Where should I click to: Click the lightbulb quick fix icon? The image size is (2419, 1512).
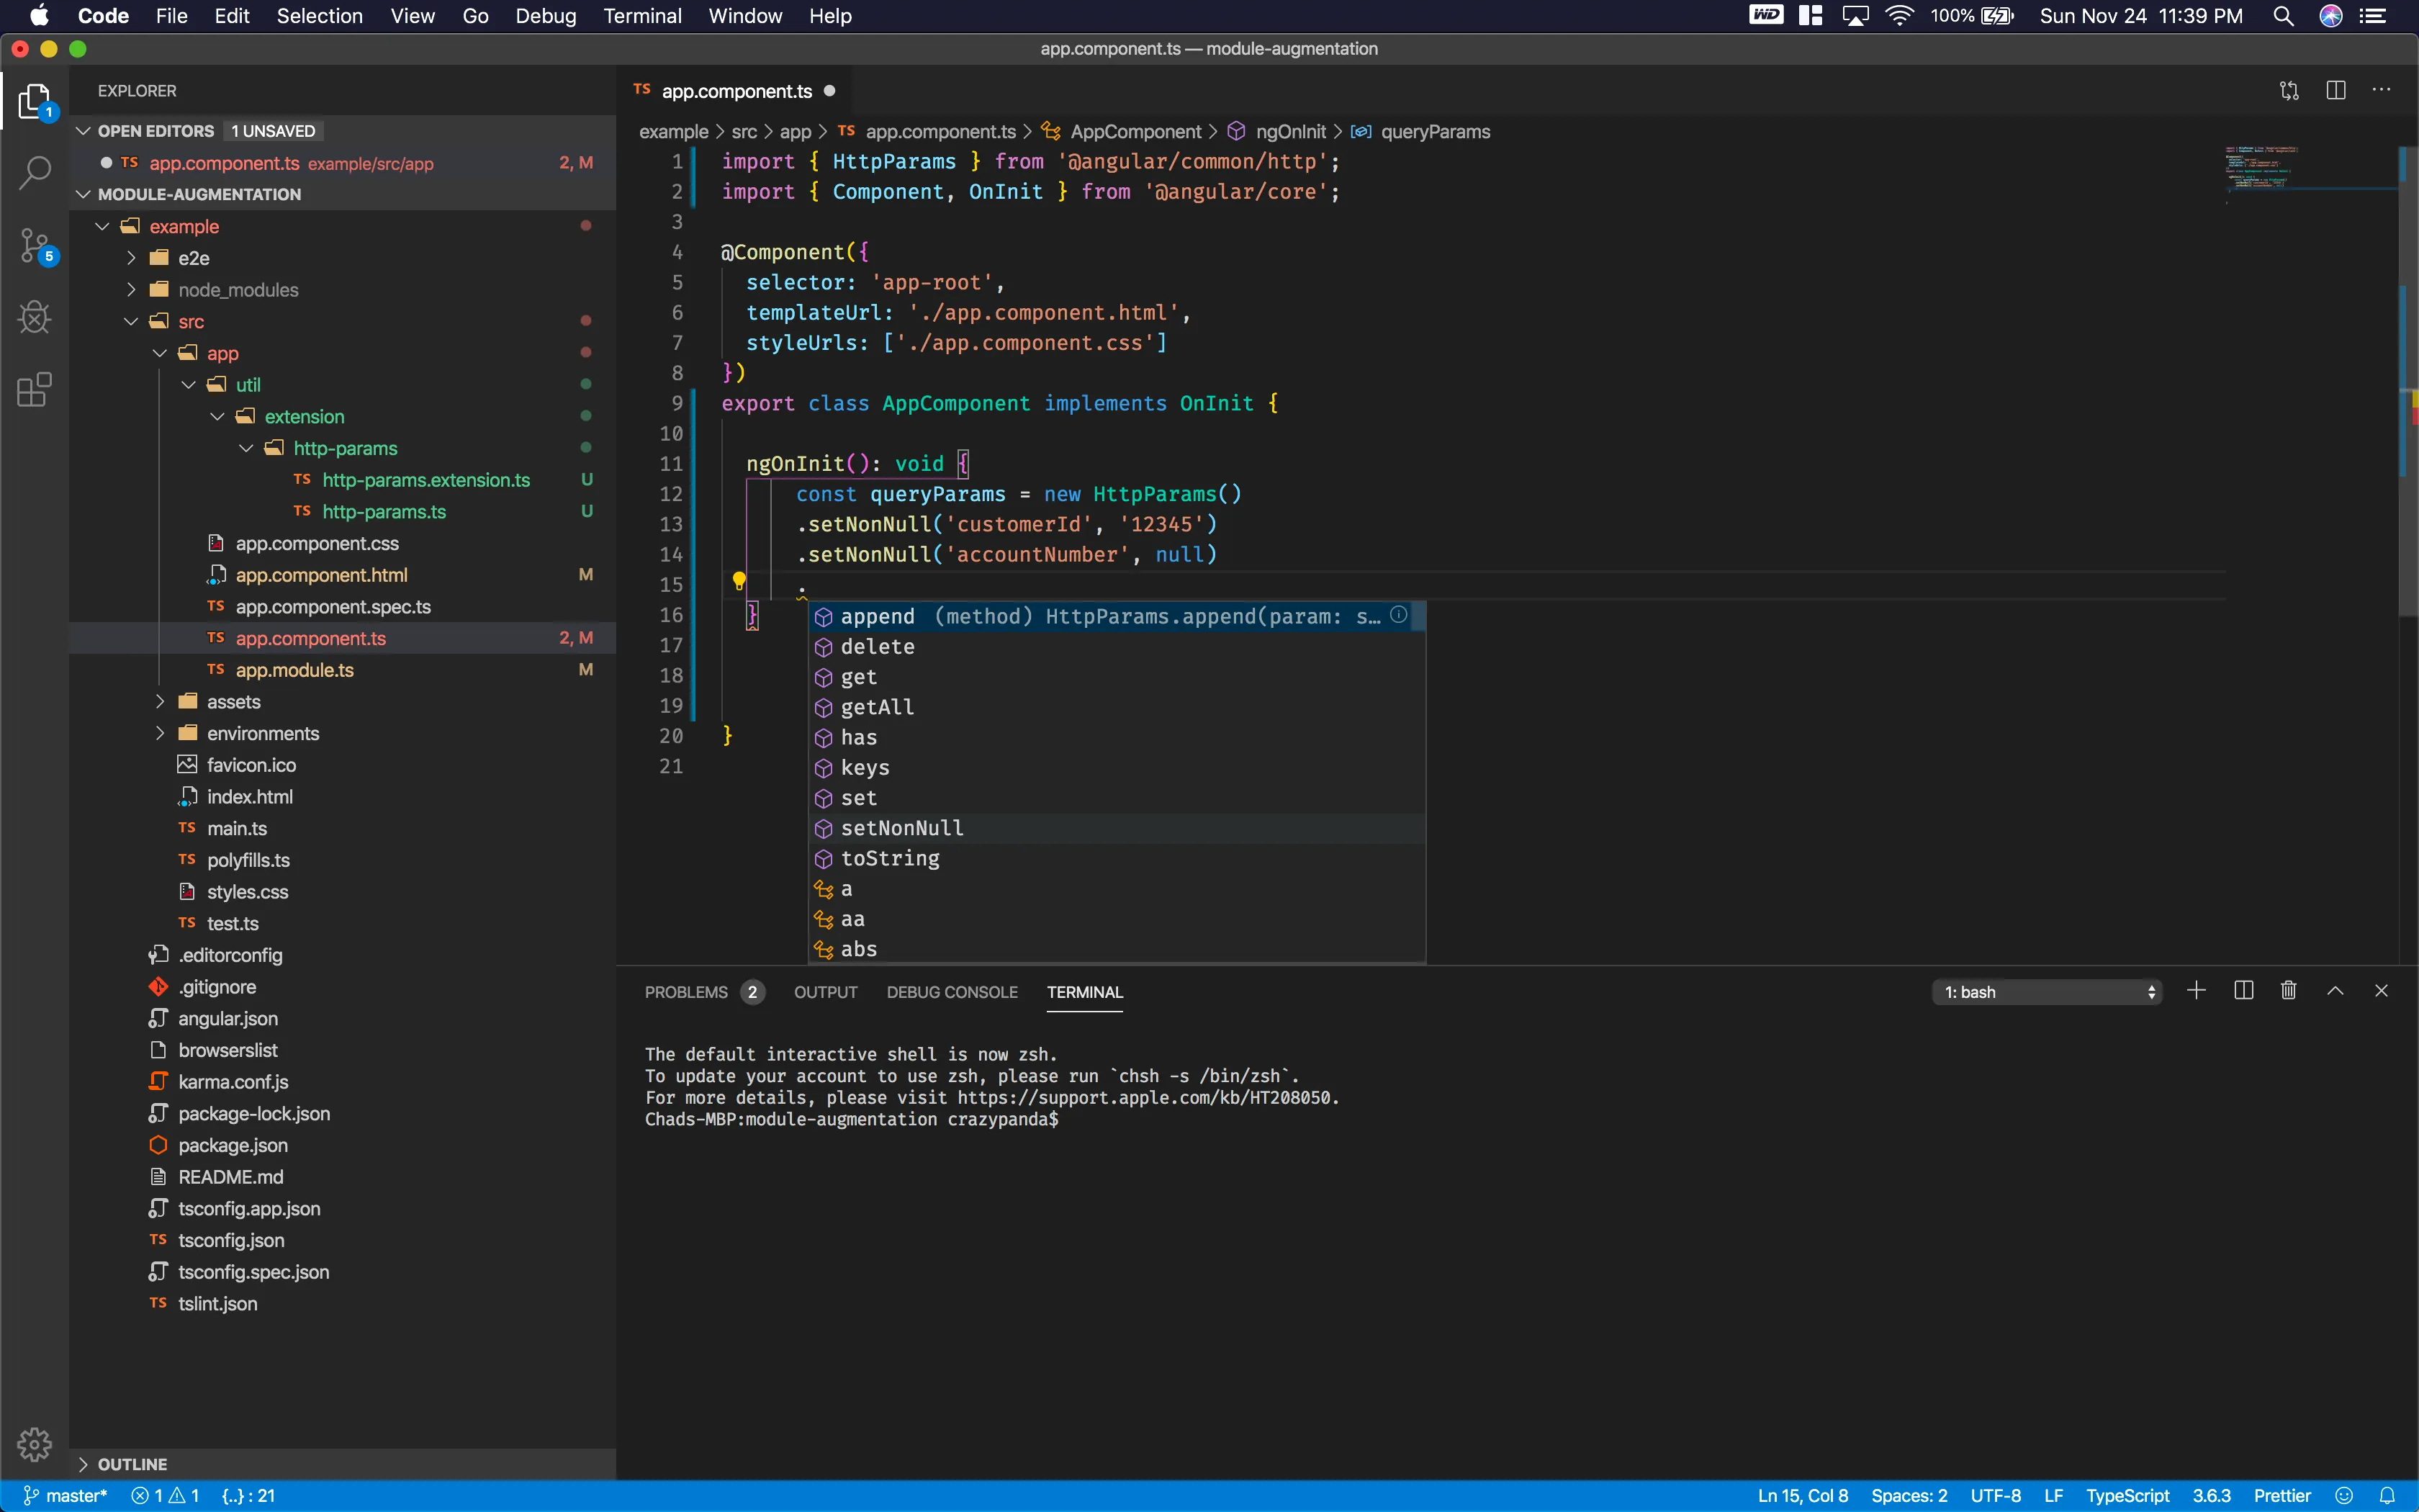tap(739, 581)
